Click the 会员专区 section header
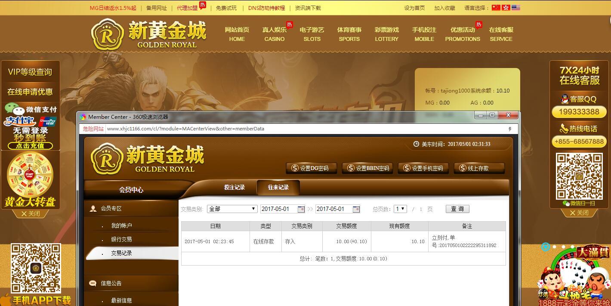Screen dimensions: 611x306 131,208
